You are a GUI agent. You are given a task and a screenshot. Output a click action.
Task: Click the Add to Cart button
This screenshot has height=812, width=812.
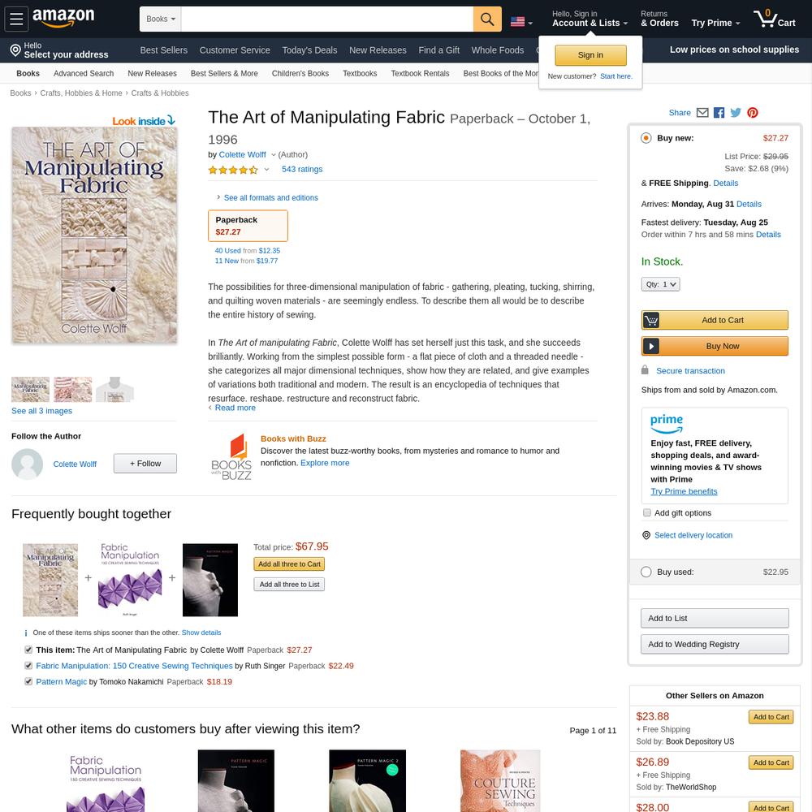[715, 320]
